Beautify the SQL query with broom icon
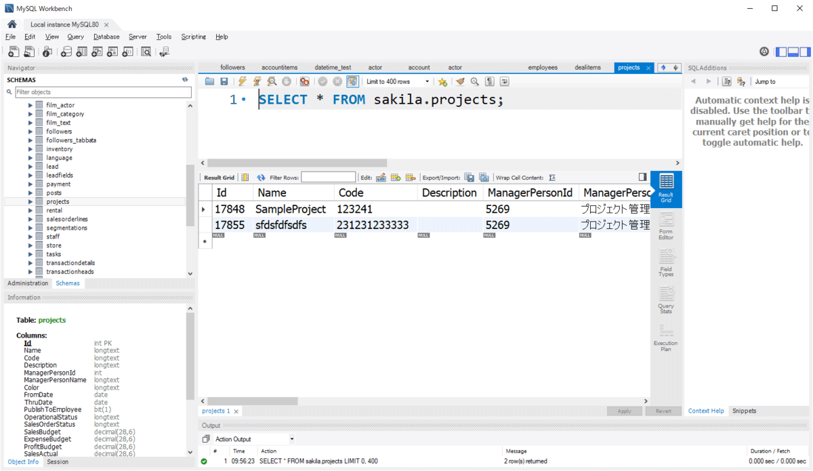This screenshot has height=471, width=813. (x=460, y=81)
